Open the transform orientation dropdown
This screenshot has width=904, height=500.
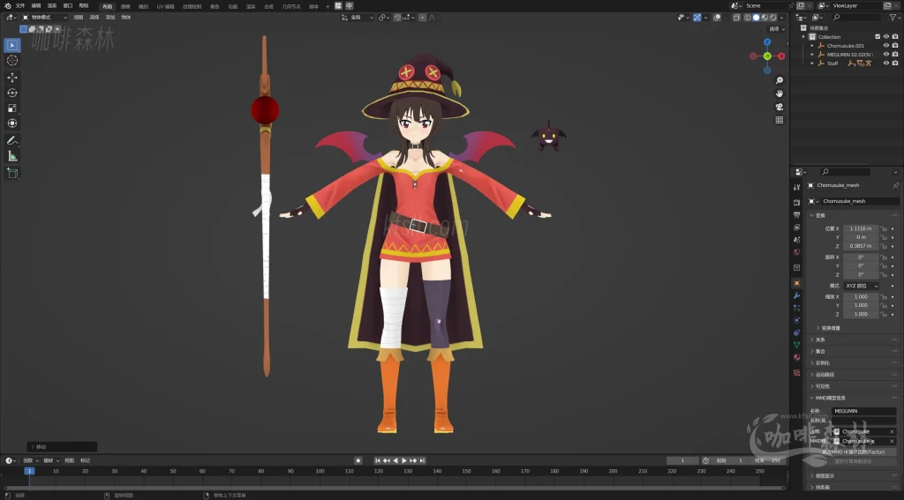pyautogui.click(x=358, y=18)
